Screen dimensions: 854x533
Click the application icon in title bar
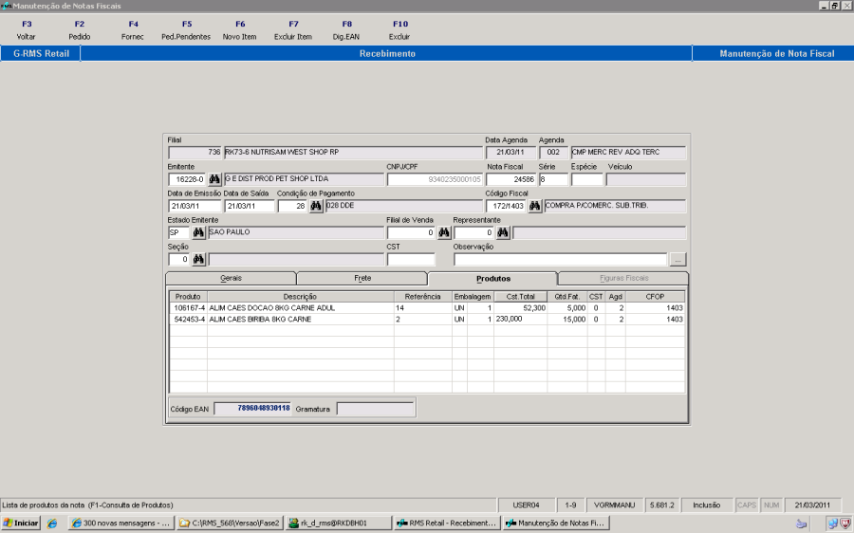coord(6,6)
